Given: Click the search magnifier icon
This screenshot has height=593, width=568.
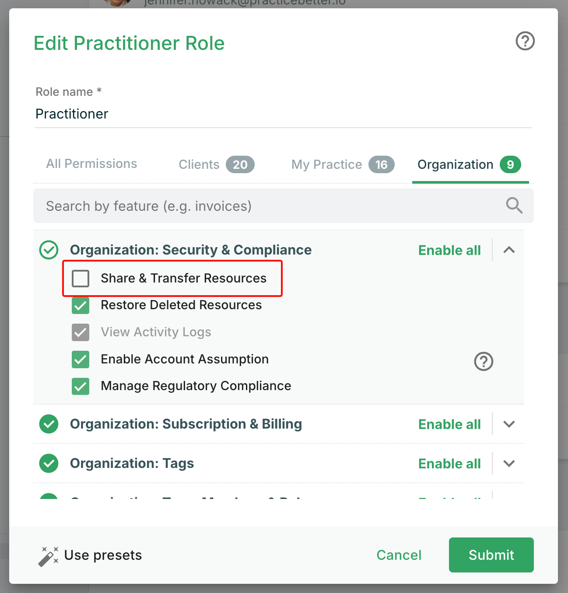Looking at the screenshot, I should [x=514, y=205].
